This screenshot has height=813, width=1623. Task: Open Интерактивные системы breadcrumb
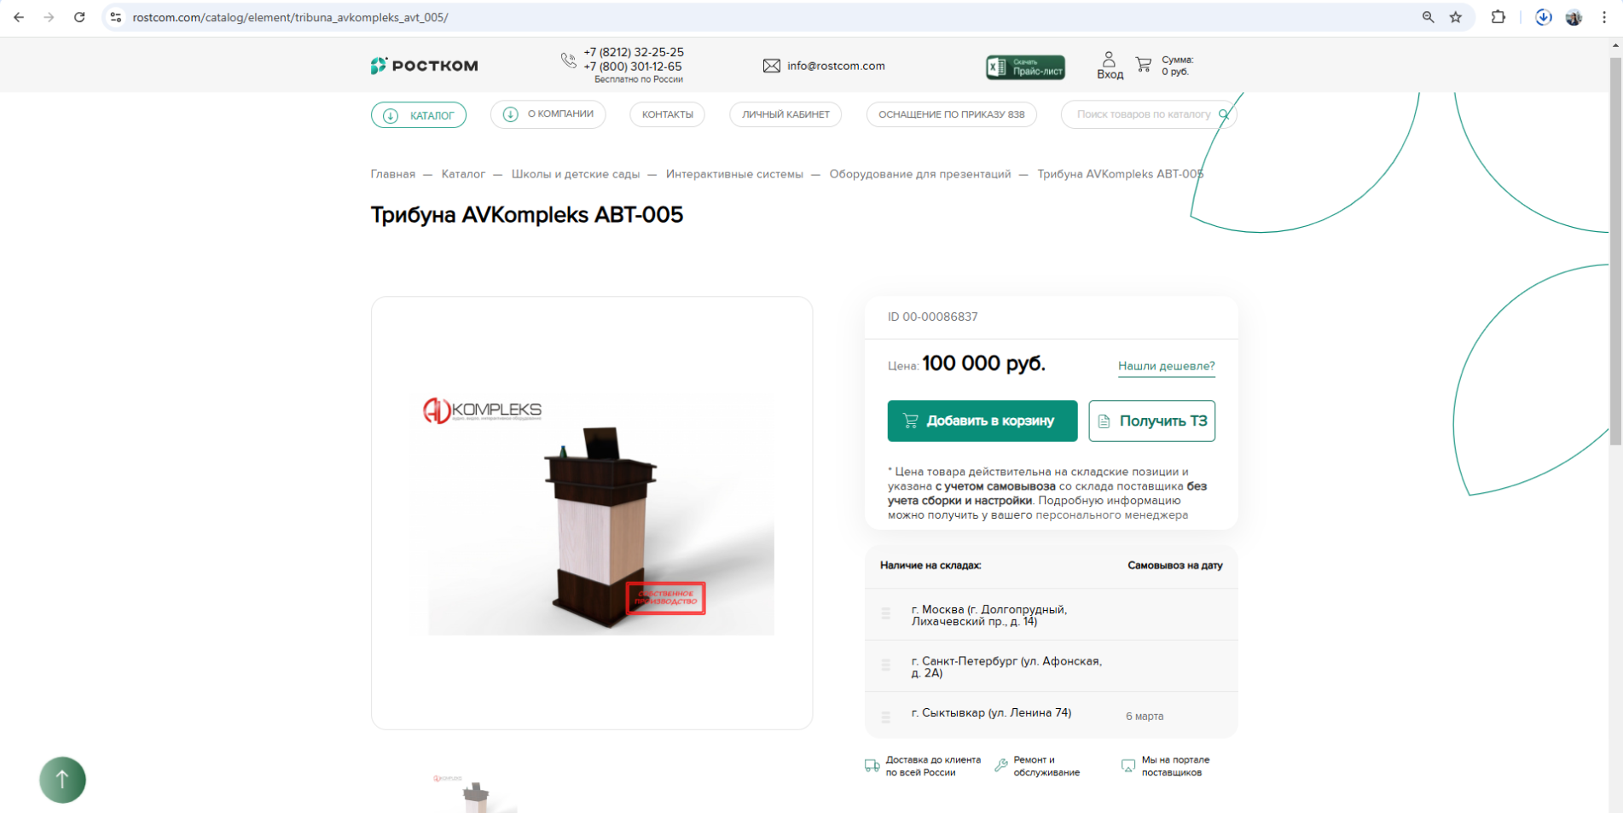(734, 174)
